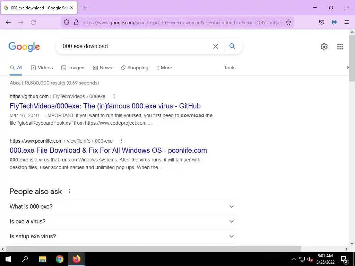
Task: Open the Malwarebytes extension icon
Action: click(x=334, y=23)
